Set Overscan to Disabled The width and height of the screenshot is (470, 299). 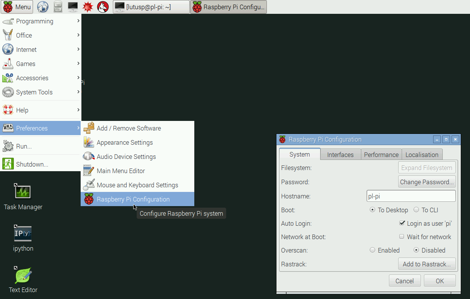pyautogui.click(x=429, y=250)
